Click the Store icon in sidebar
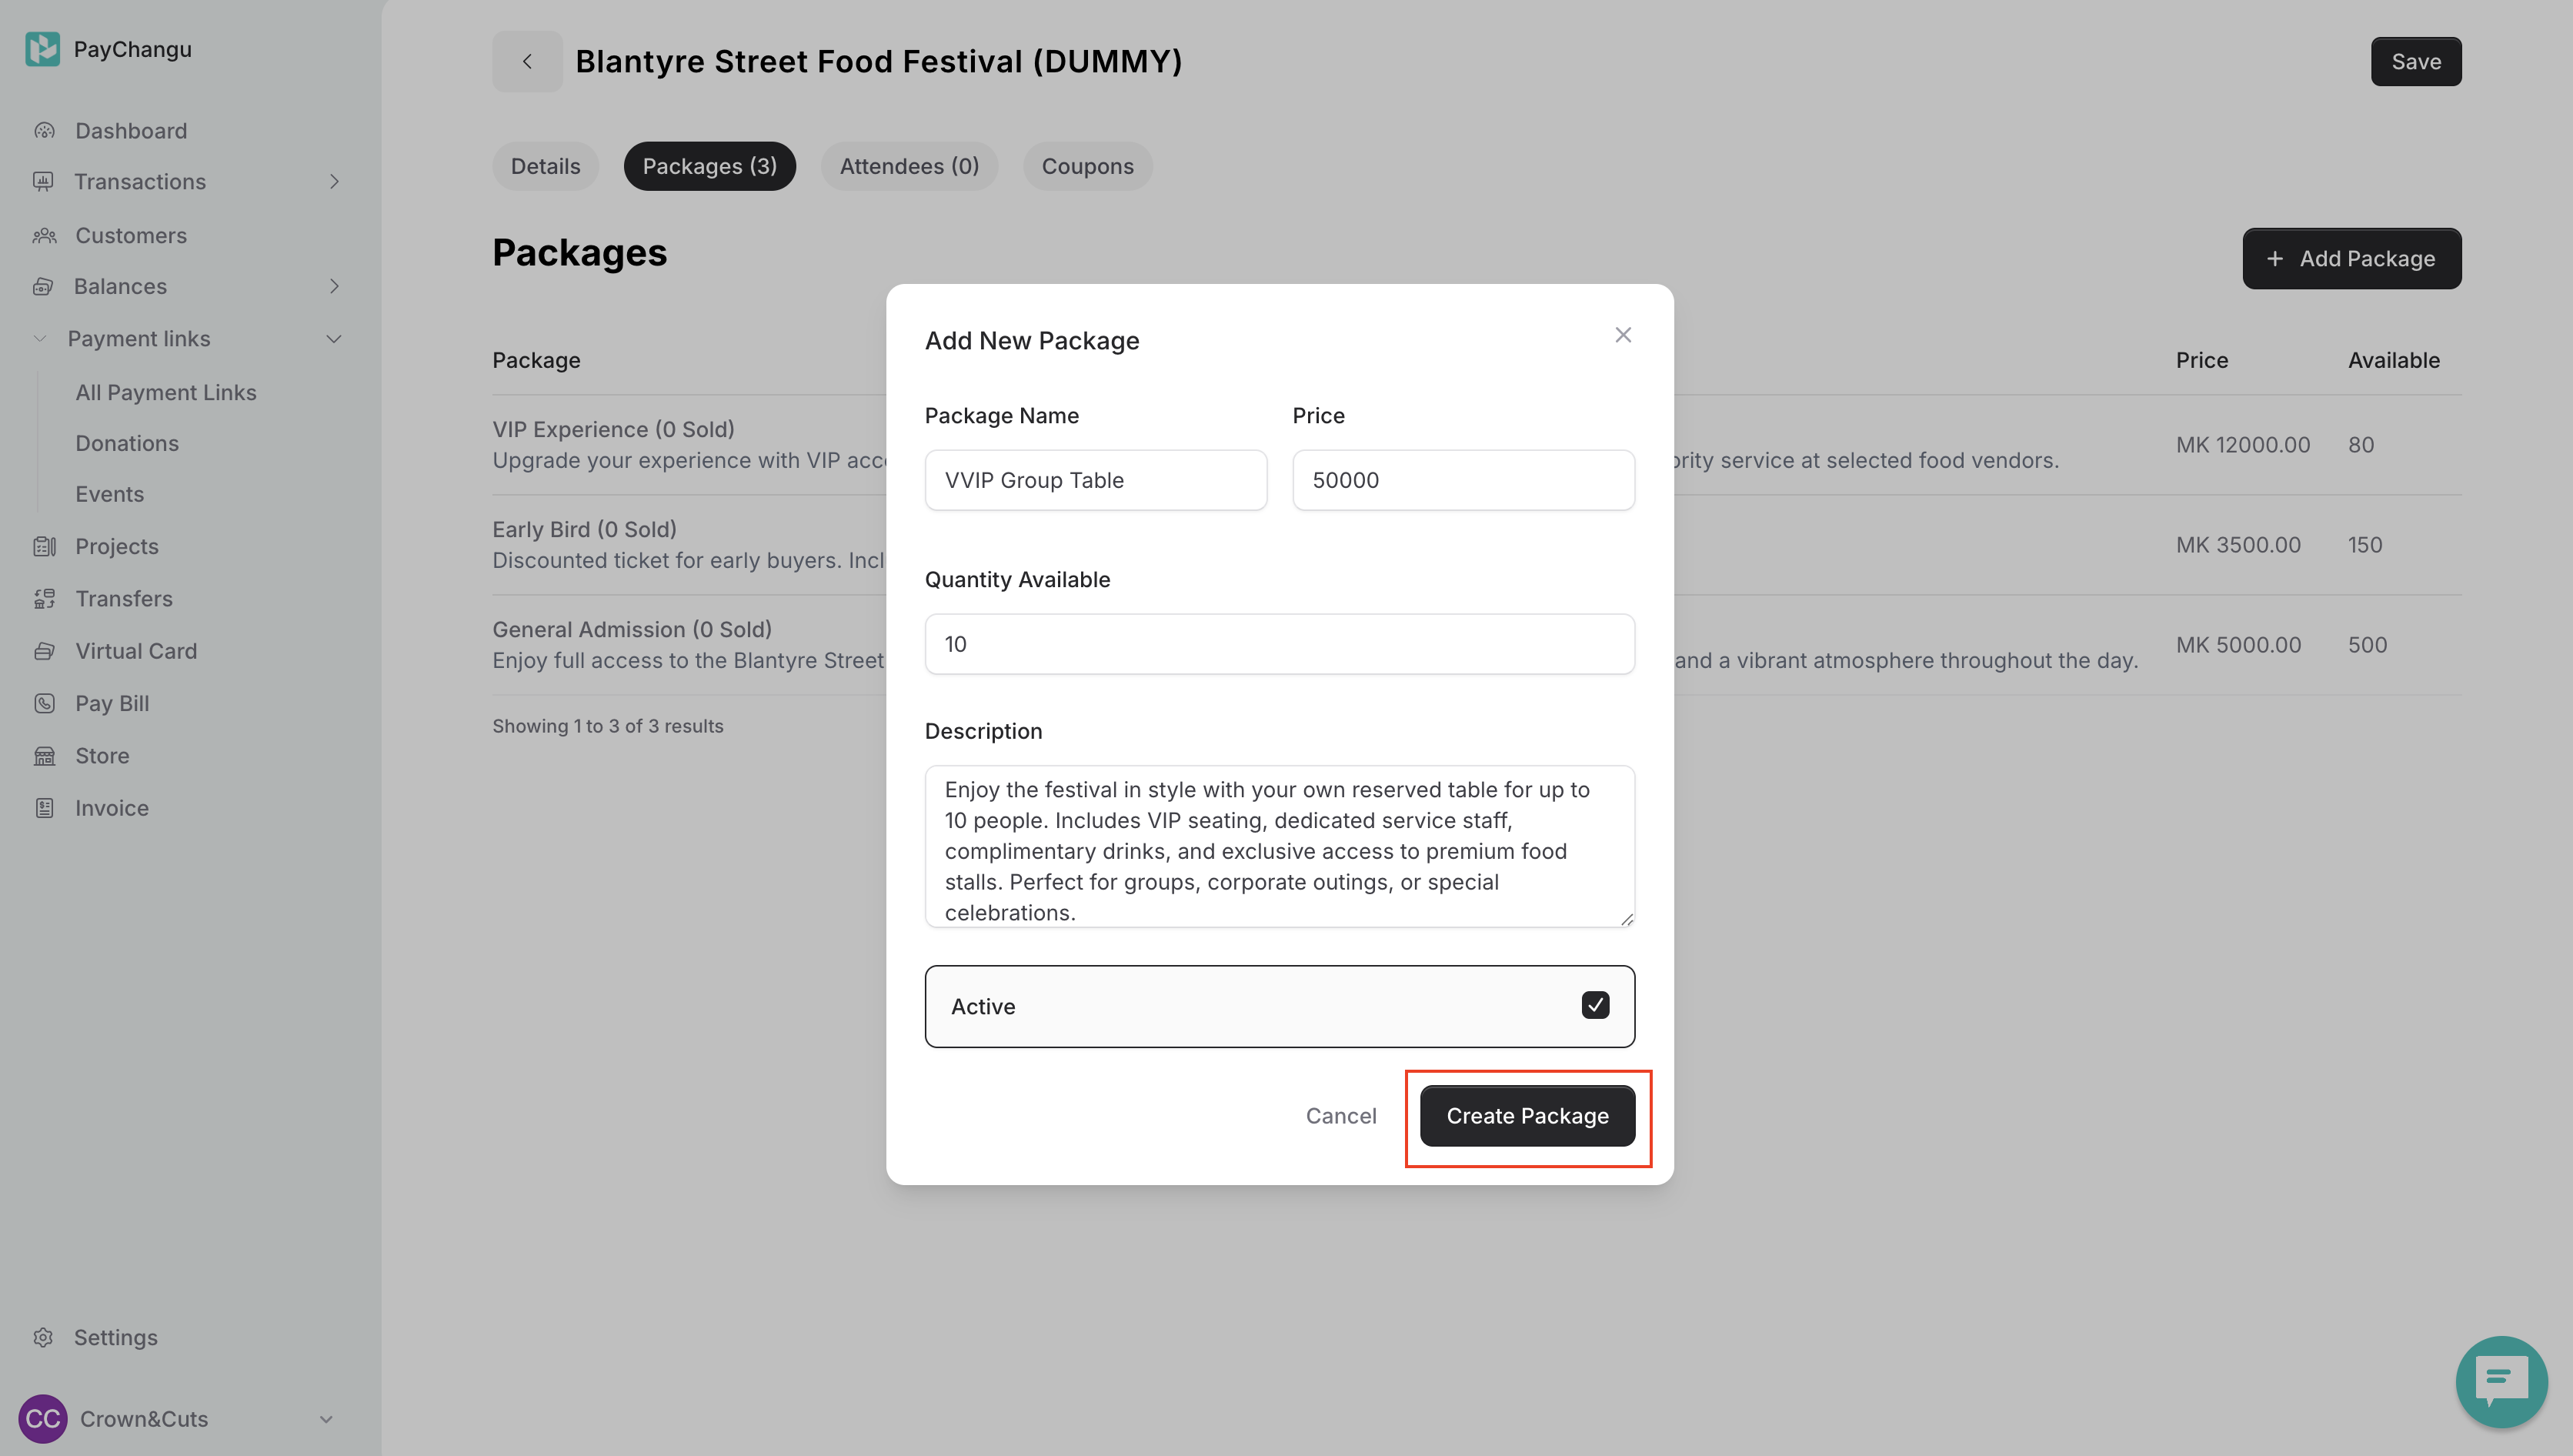The width and height of the screenshot is (2573, 1456). tap(44, 756)
